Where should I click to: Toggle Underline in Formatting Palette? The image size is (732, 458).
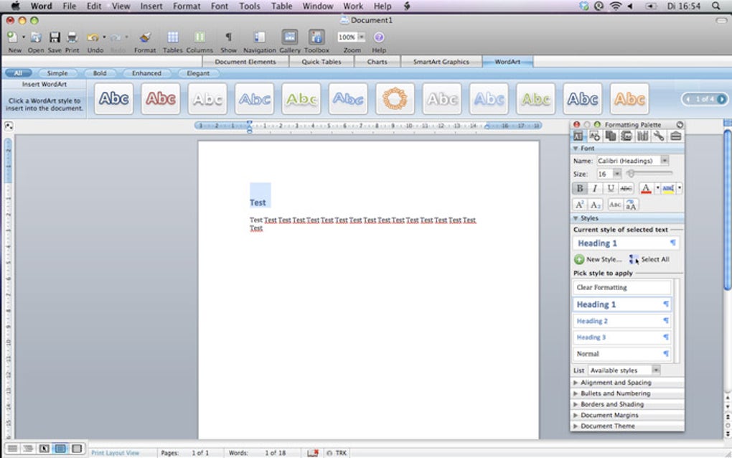611,188
